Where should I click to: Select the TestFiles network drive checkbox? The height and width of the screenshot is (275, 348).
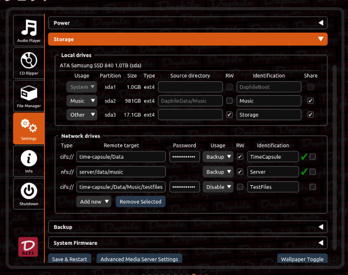pos(312,187)
